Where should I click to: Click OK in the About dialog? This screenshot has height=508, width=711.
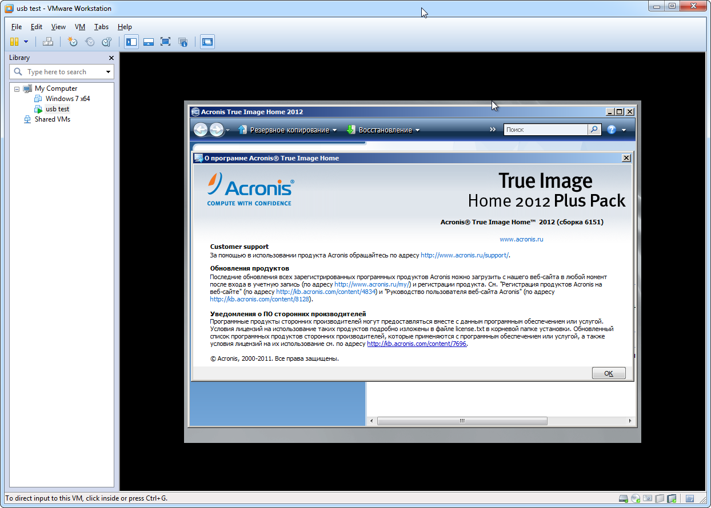point(609,373)
